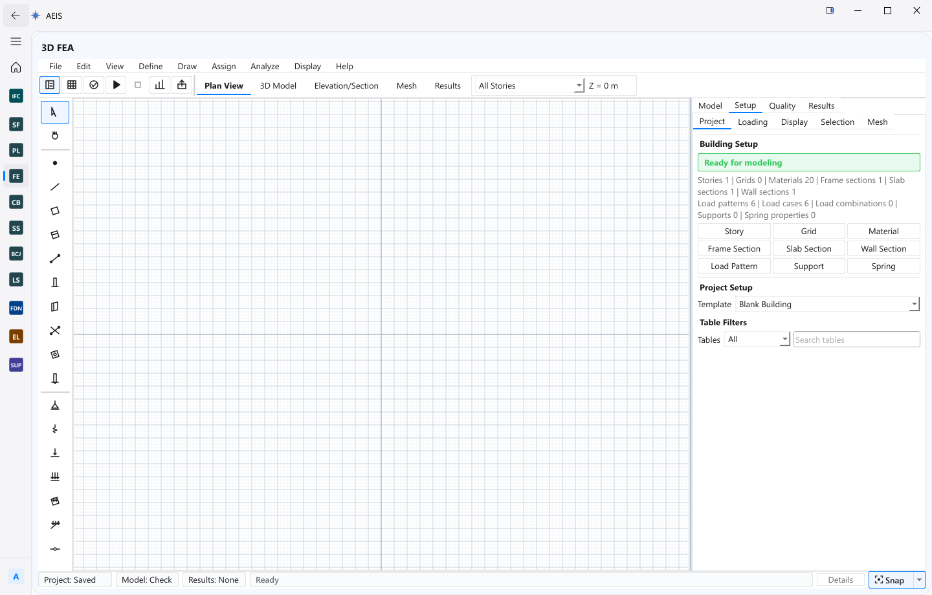Click the hamburger menu icon
The height and width of the screenshot is (595, 932).
(x=16, y=41)
